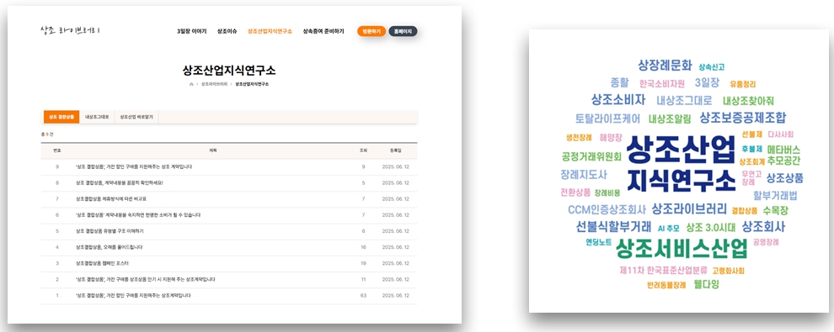Open the 상조 라이브러리 handwritten logo
This screenshot has width=834, height=332.
pos(70,30)
